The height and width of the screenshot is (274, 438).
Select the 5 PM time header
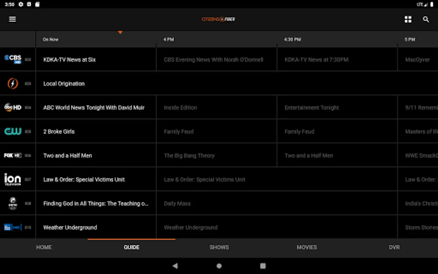click(x=410, y=39)
